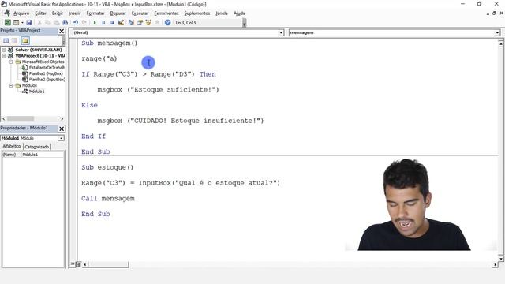Save the workbook with the floppy icon

[28, 23]
